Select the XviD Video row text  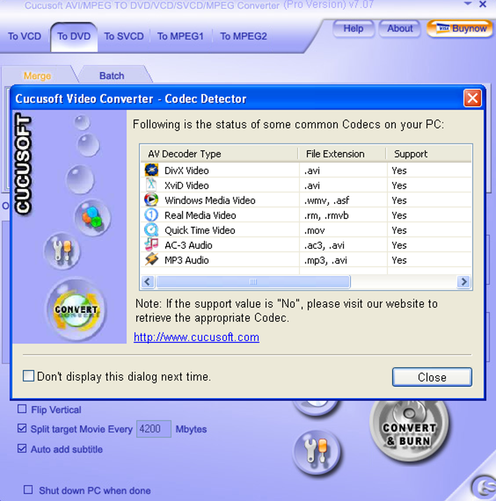186,186
